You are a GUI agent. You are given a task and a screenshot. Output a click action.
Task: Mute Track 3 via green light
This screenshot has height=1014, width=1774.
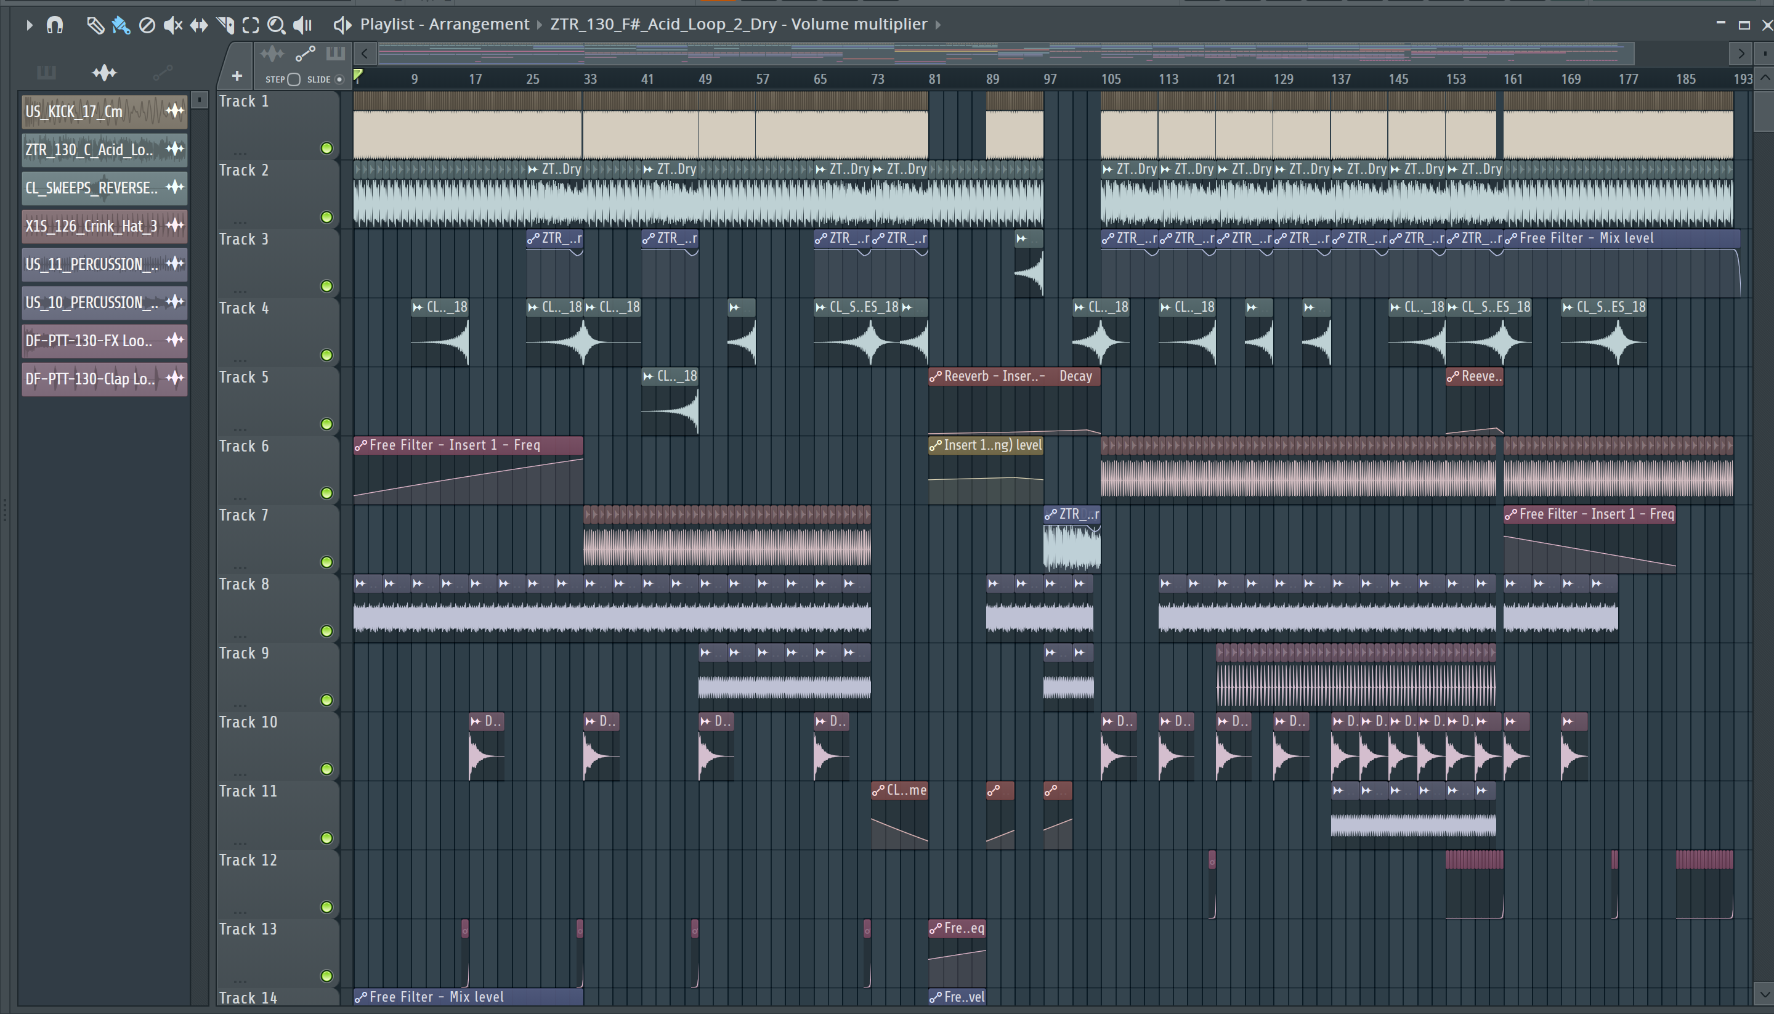[x=326, y=286]
